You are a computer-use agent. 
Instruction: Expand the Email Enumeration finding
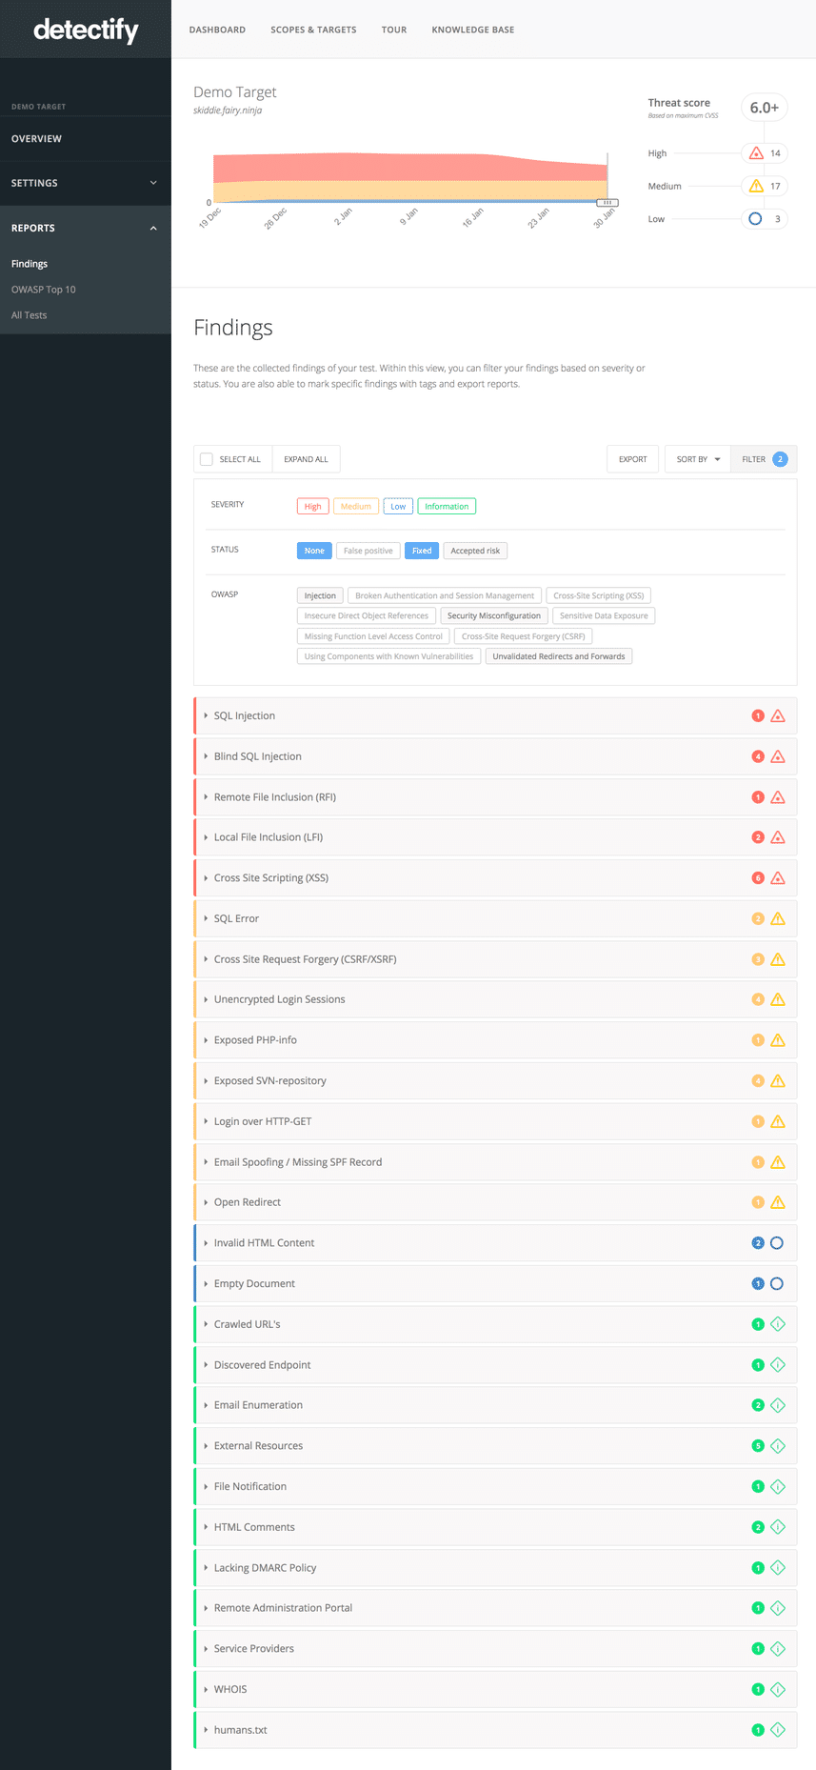(x=495, y=1405)
